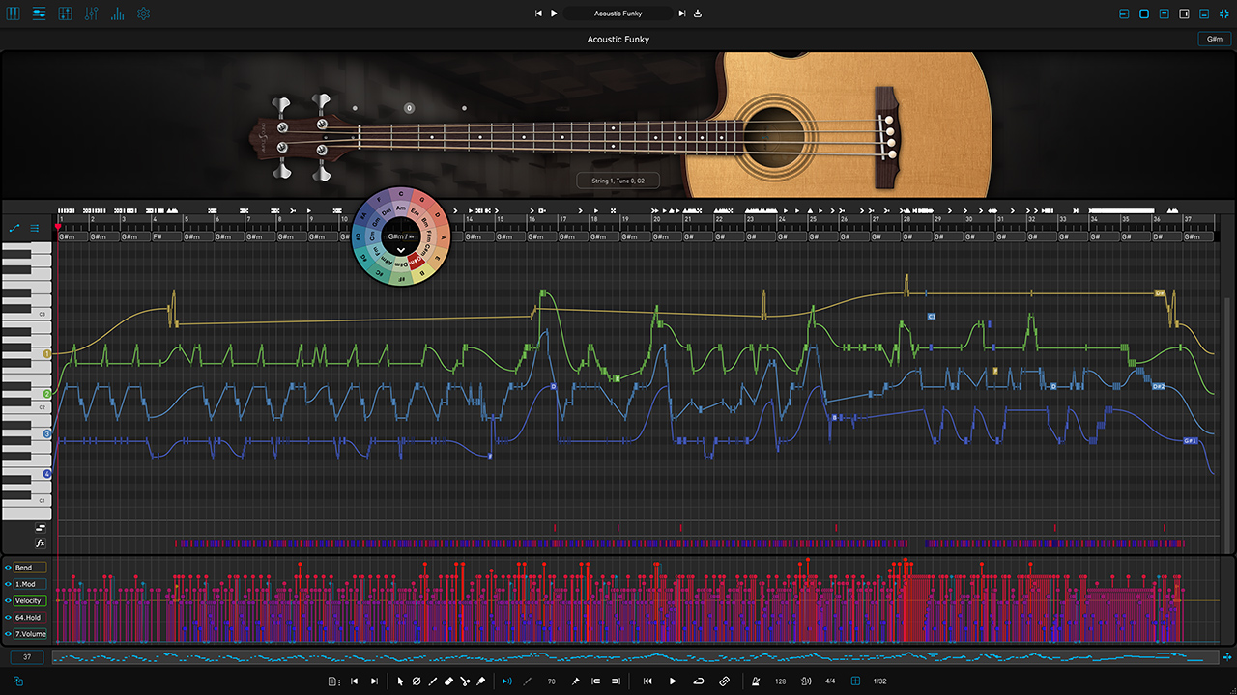This screenshot has width=1237, height=695.
Task: Click the download preset icon
Action: pyautogui.click(x=698, y=14)
